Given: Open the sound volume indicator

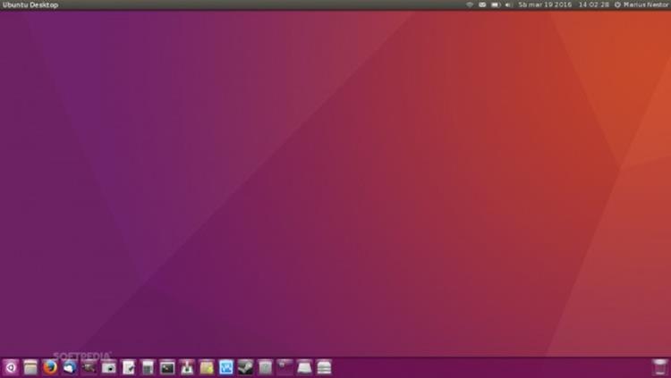Looking at the screenshot, I should pos(508,4).
